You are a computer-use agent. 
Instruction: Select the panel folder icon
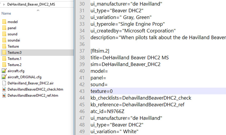[x=4, y=28]
